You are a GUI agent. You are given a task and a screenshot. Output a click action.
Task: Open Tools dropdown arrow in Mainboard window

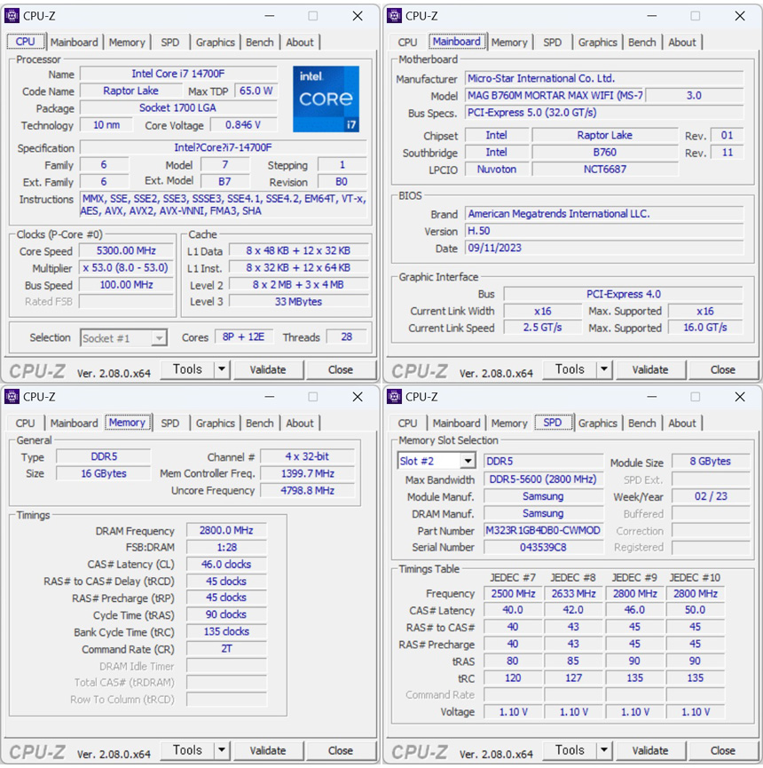coord(604,369)
